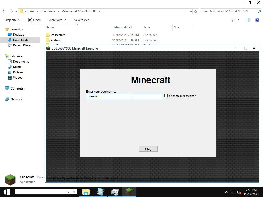Click the Search Minecraft-1.10.2-USETHIS box
The height and width of the screenshot is (197, 263).
[229, 11]
